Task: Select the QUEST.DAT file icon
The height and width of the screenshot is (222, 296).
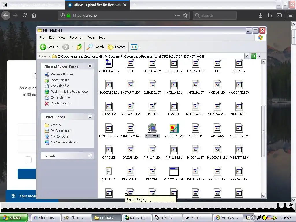Action: tap(109, 172)
